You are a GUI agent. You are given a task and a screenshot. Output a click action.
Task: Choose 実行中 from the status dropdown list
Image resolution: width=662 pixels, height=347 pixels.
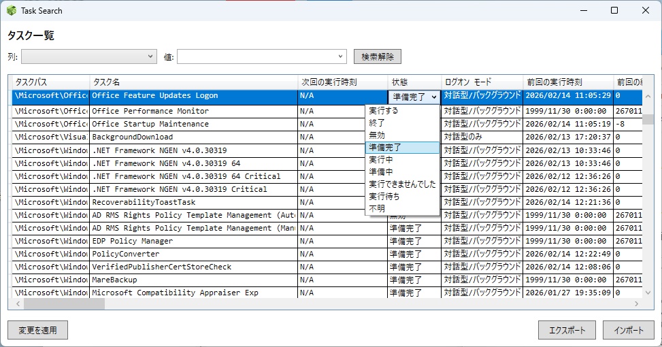[x=402, y=160]
